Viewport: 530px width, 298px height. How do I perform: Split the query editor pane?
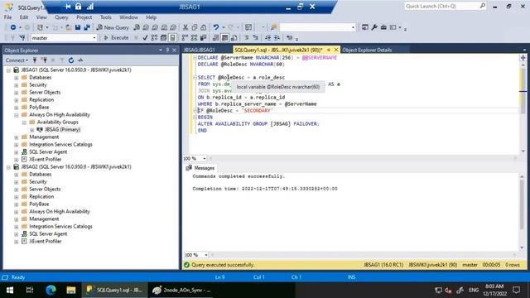[523, 58]
